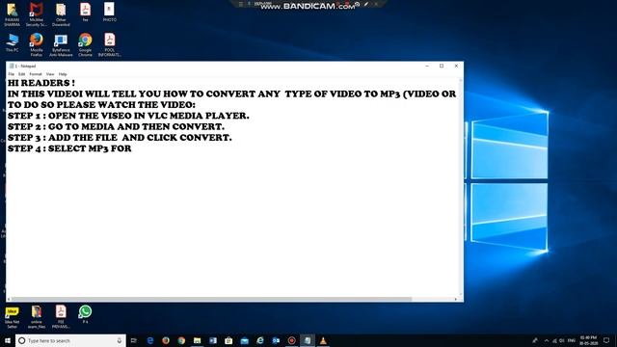
Task: Select the FEE PDF at desktop bottom
Action: point(61,317)
